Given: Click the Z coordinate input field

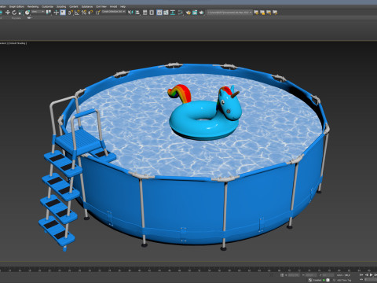Looking at the screenshot, I should point(328,275).
